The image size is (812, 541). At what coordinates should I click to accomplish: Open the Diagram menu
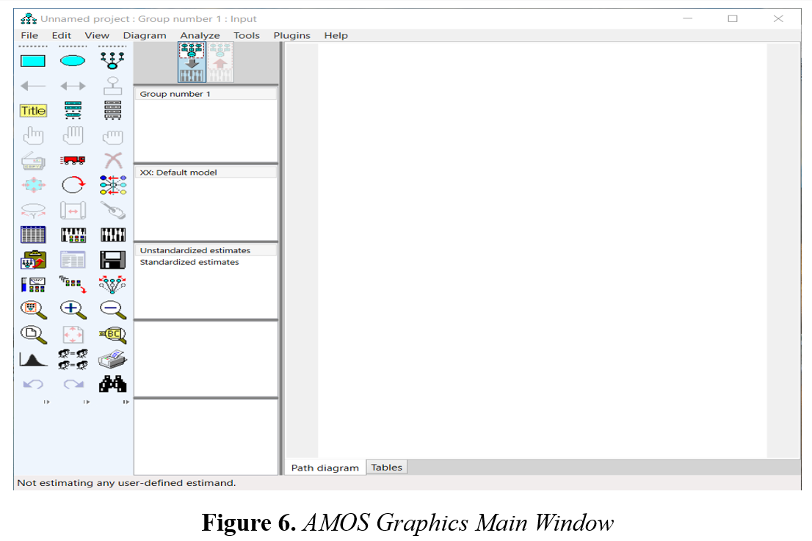[x=145, y=35]
